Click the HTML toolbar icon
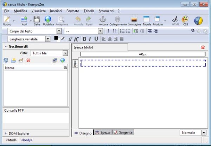 pyautogui.click(x=175, y=20)
